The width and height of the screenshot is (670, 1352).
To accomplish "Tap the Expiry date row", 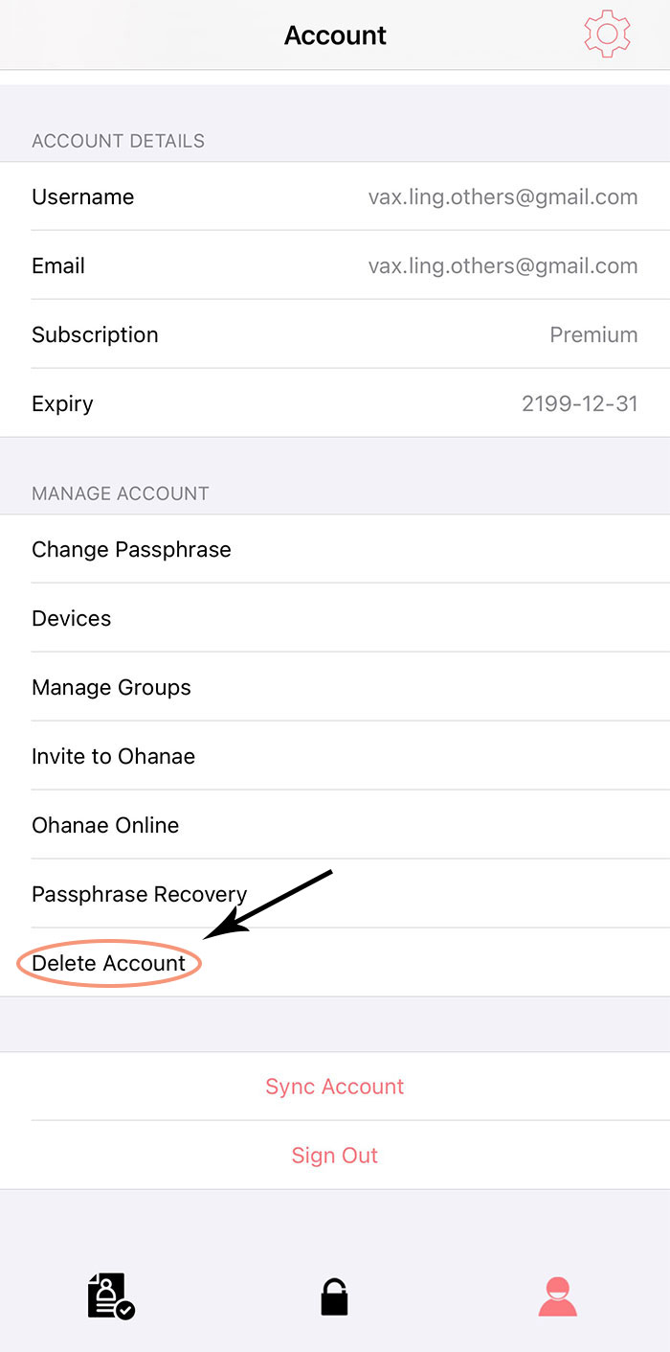I will pyautogui.click(x=335, y=403).
